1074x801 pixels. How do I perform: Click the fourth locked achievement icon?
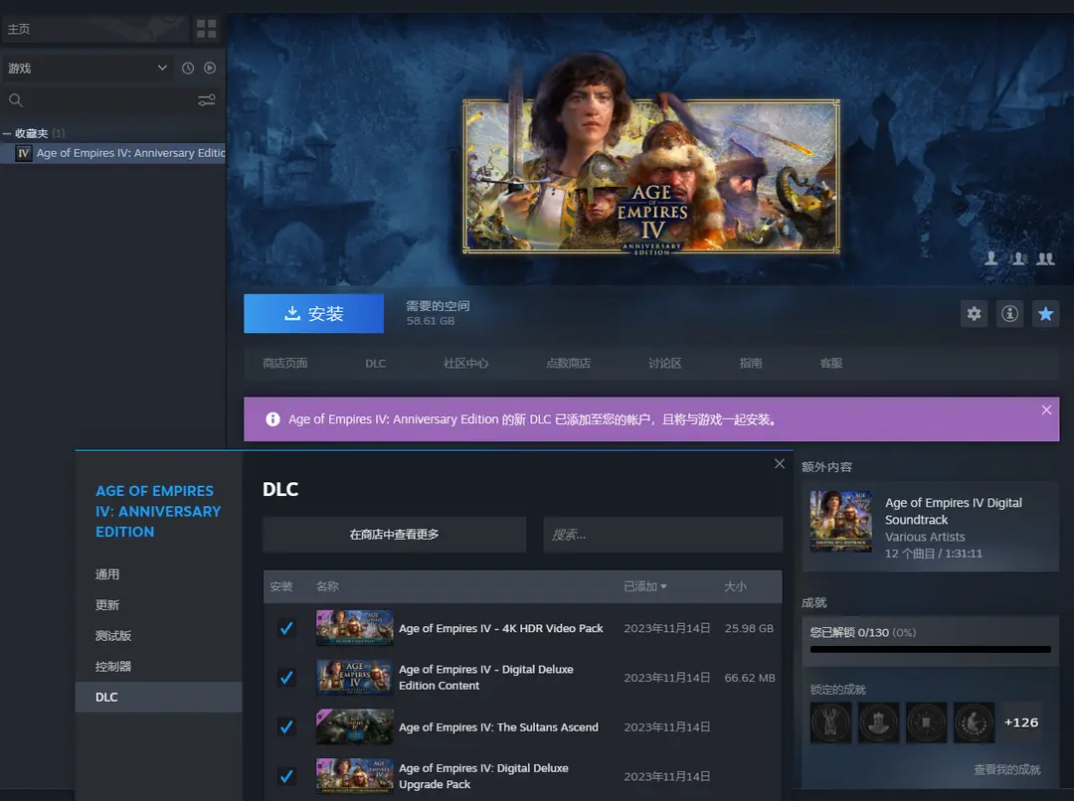(x=974, y=722)
